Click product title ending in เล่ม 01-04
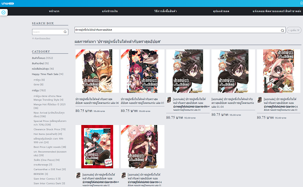This screenshot has height=187, width=303. click(x=233, y=103)
